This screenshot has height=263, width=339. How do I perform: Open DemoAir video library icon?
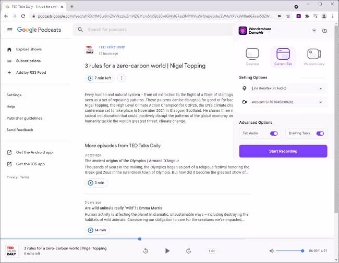pos(324,31)
